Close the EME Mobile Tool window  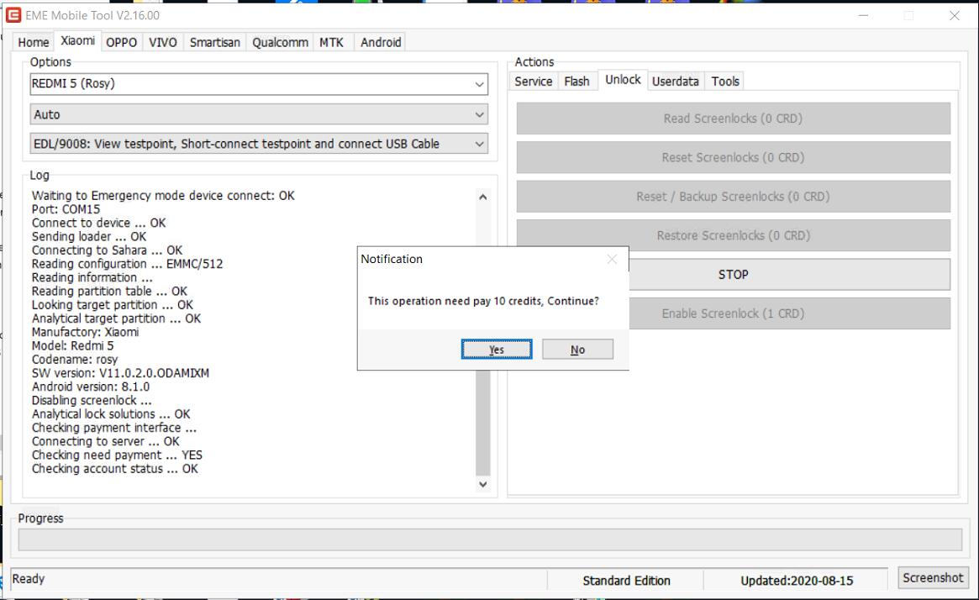[x=954, y=16]
